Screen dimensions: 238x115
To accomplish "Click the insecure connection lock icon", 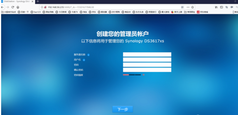I will click(x=45, y=7).
